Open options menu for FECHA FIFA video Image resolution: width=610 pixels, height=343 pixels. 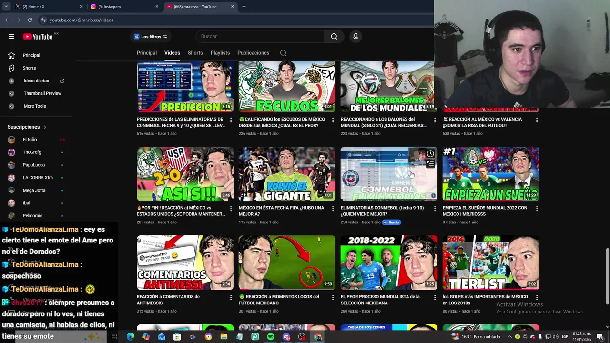tap(333, 209)
